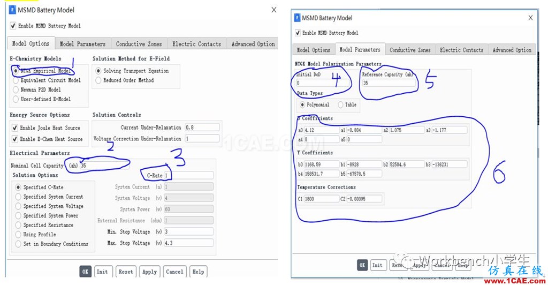Screen dimensions: 548x285
Task: Select Specified System Voltage option
Action: [18, 206]
